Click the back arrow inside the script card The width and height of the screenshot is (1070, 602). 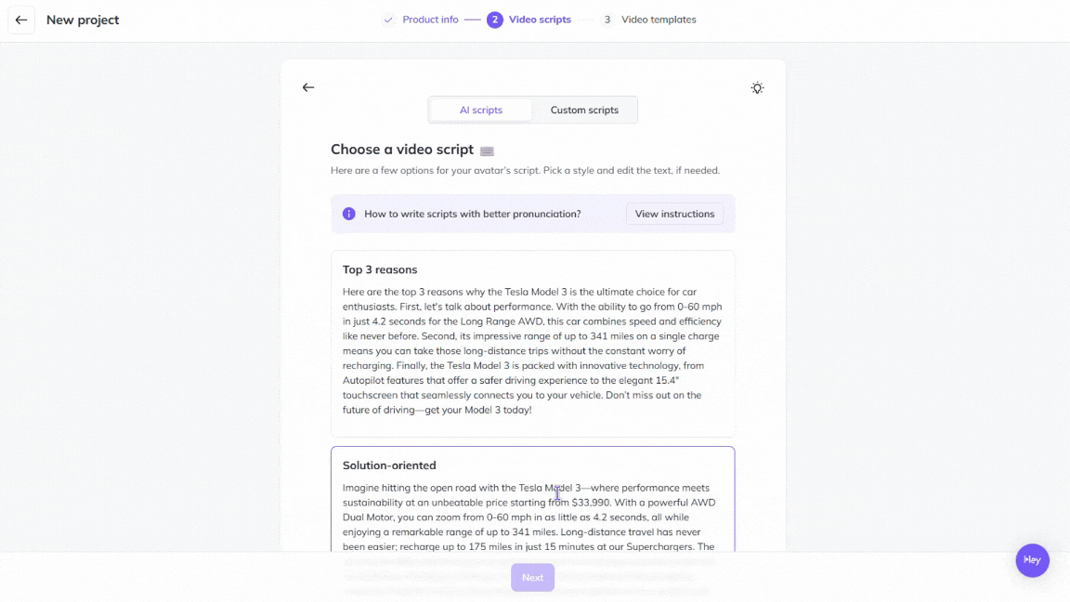(x=308, y=87)
